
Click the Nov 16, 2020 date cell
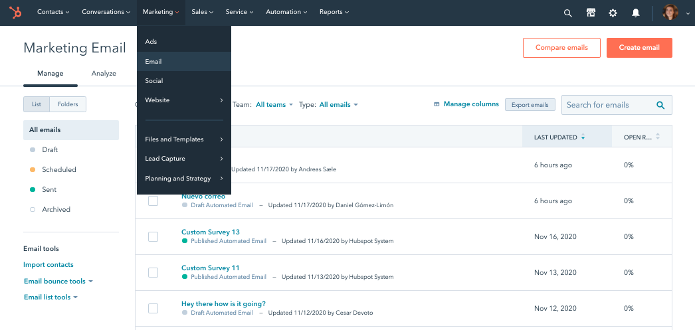(x=555, y=236)
